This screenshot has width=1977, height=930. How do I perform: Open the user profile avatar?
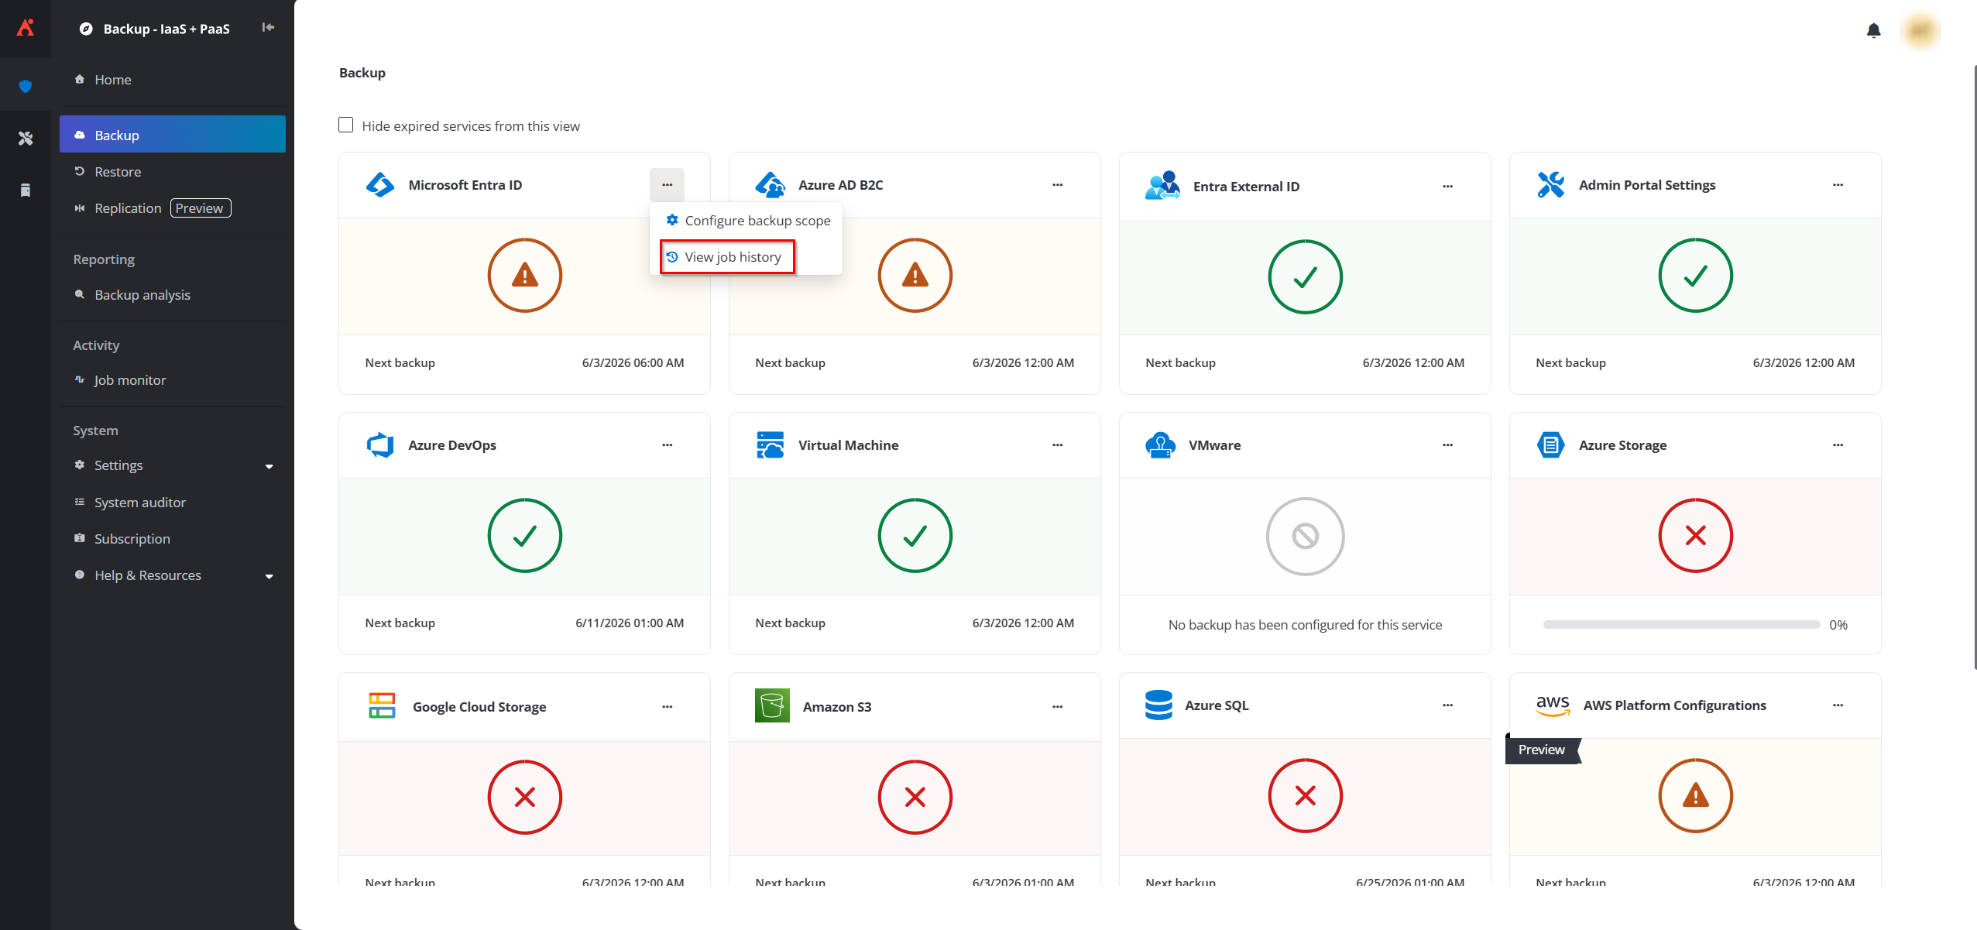coord(1920,30)
